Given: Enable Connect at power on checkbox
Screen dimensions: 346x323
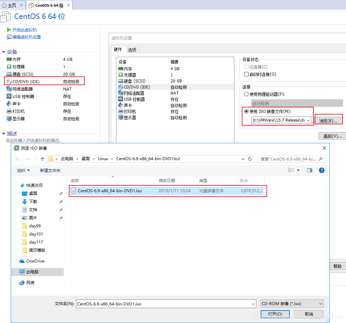Looking at the screenshot, I should 246,74.
